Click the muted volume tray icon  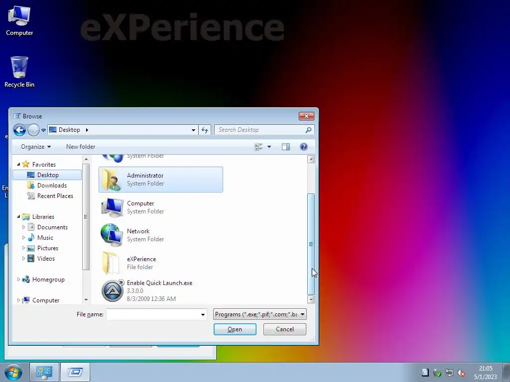461,373
